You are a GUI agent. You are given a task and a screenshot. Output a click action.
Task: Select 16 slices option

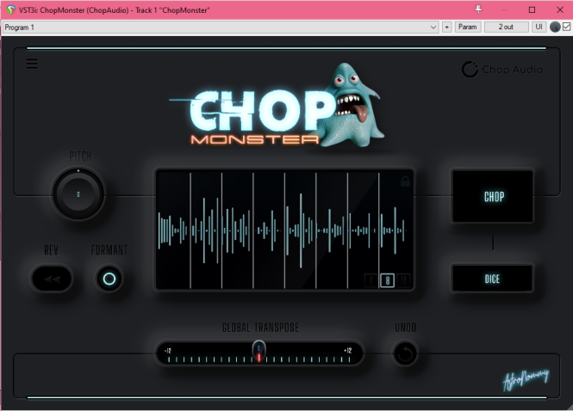coord(403,280)
